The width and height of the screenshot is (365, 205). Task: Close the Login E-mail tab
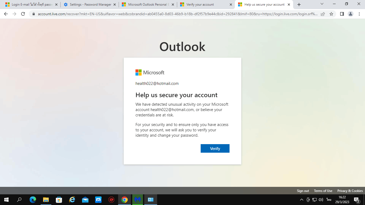[x=56, y=5]
